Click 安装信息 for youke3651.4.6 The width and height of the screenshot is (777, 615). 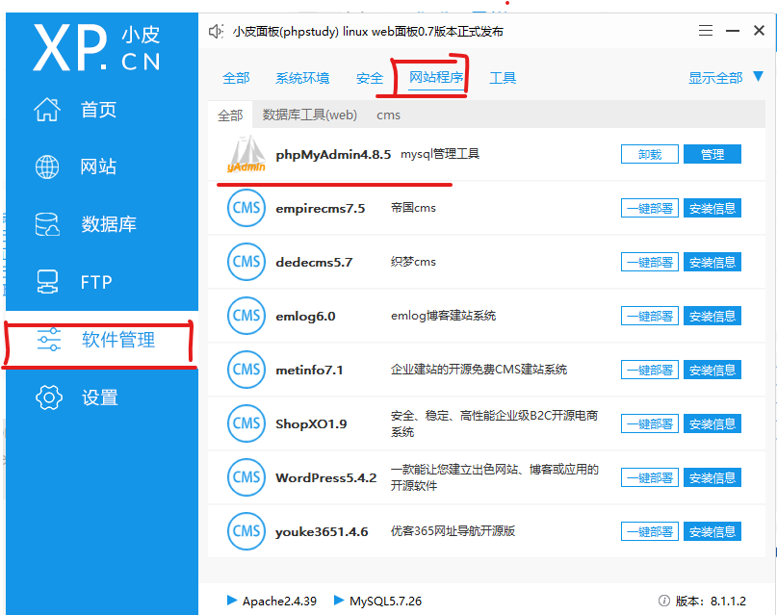(712, 531)
